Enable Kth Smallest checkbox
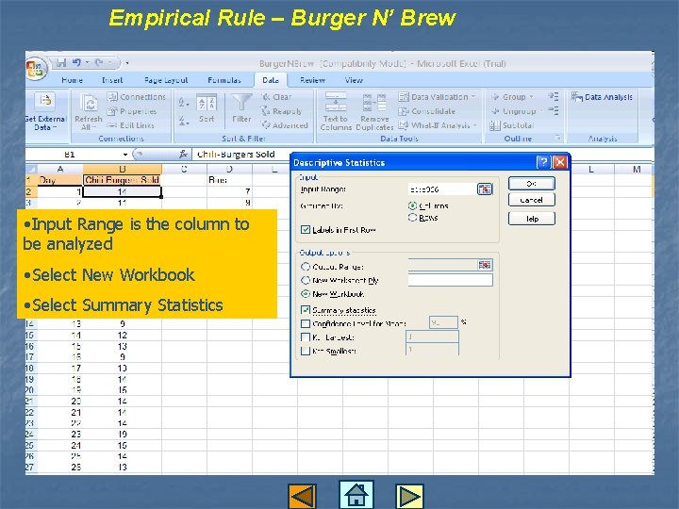Viewport: 679px width, 509px height. click(x=306, y=351)
